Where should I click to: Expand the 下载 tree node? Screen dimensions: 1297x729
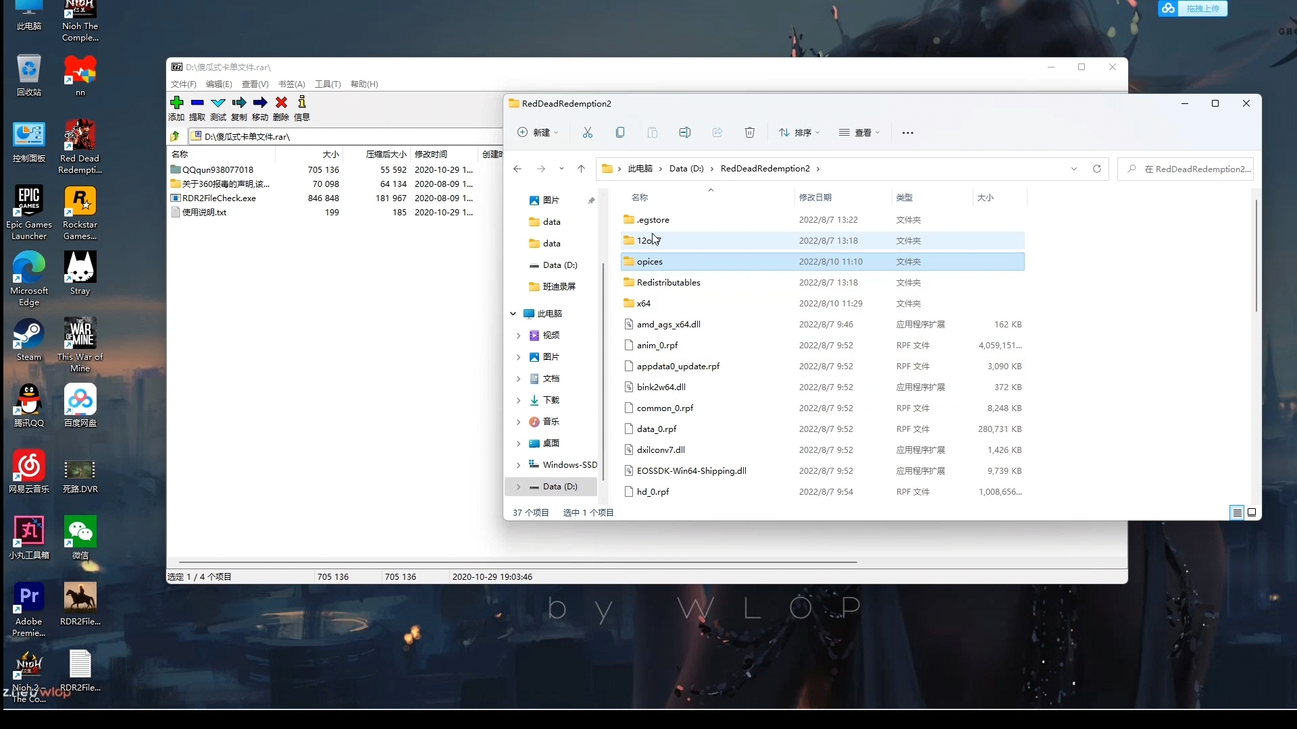(519, 400)
